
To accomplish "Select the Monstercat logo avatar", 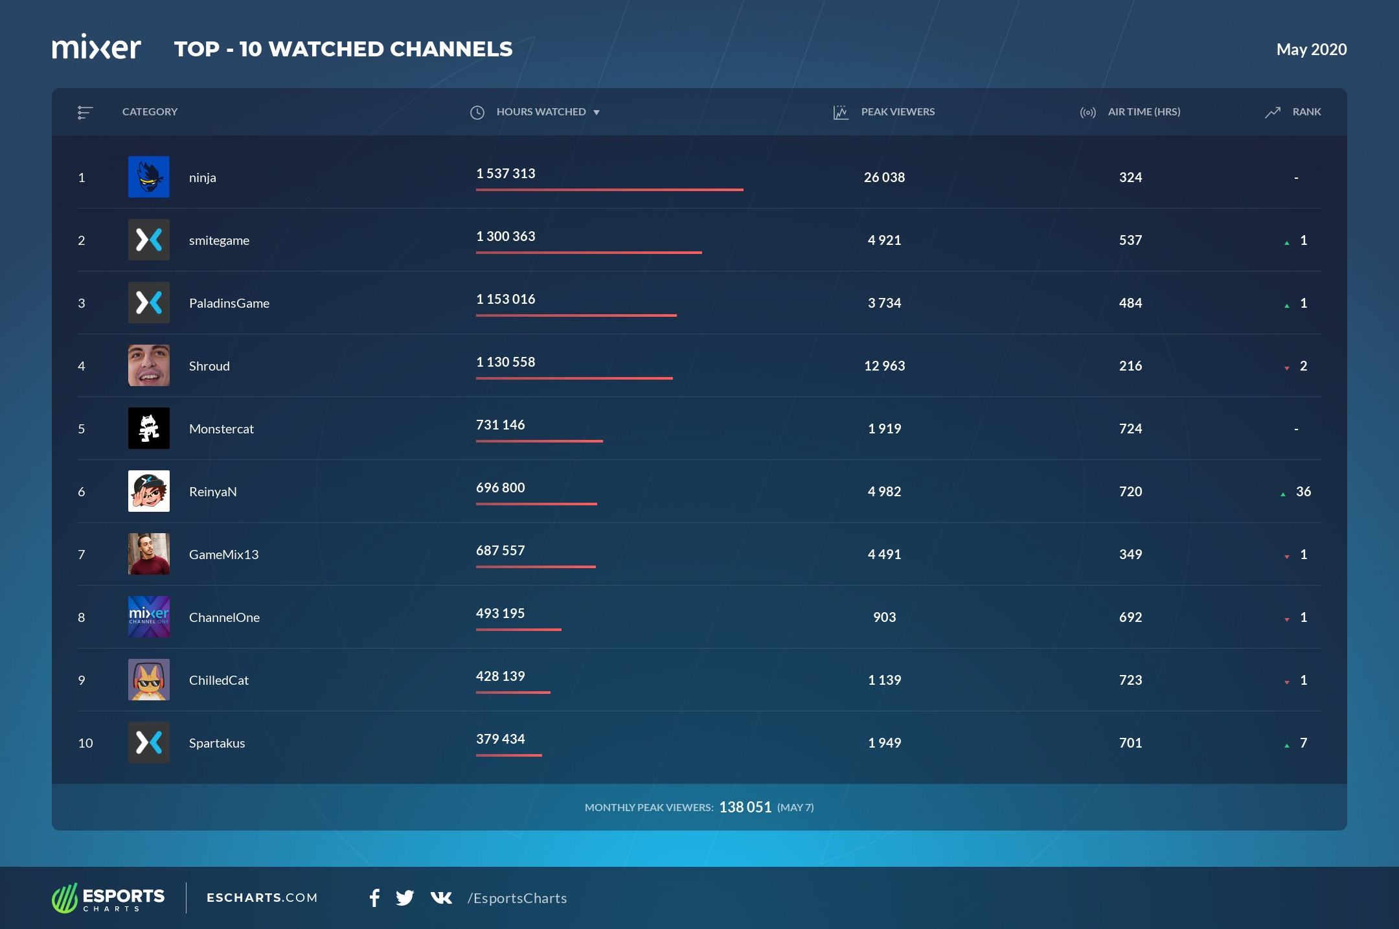I will click(149, 428).
